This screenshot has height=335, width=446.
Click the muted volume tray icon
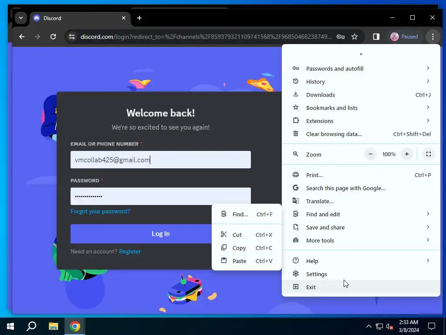pyautogui.click(x=390, y=326)
